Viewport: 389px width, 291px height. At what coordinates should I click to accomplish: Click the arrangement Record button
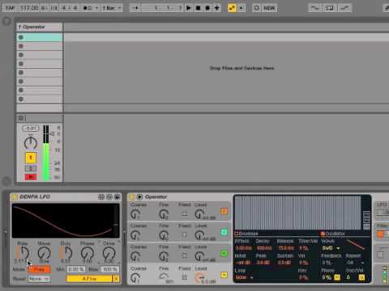(207, 8)
